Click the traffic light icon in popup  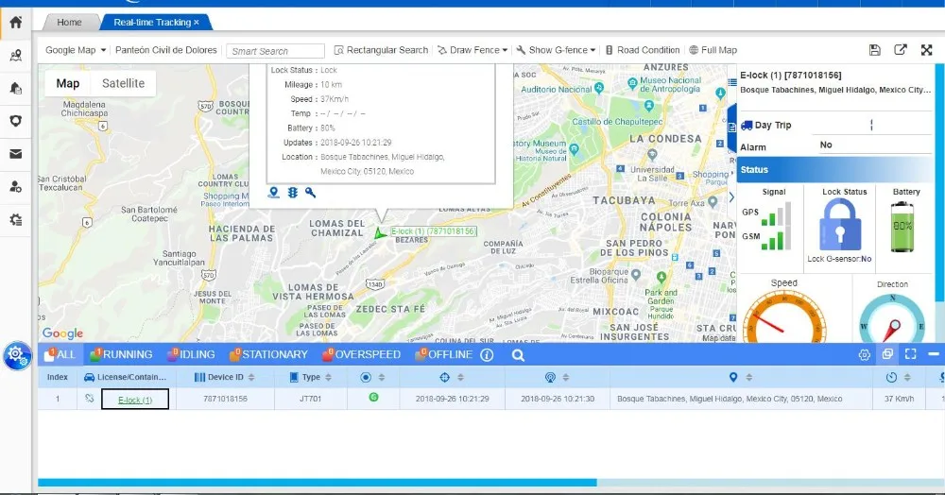[292, 192]
